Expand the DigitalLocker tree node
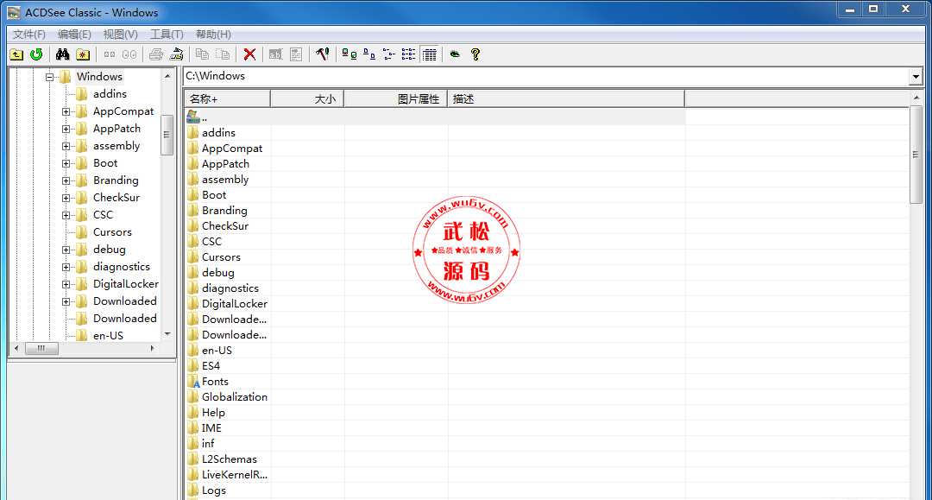932x500 pixels. tap(66, 284)
